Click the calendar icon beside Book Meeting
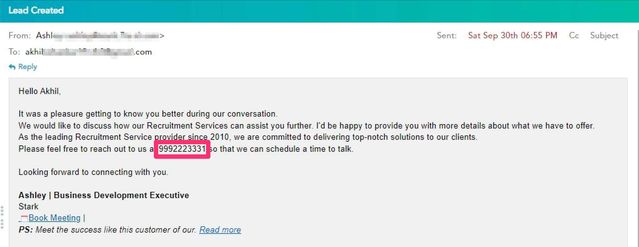This screenshot has width=639, height=247. pos(24,218)
